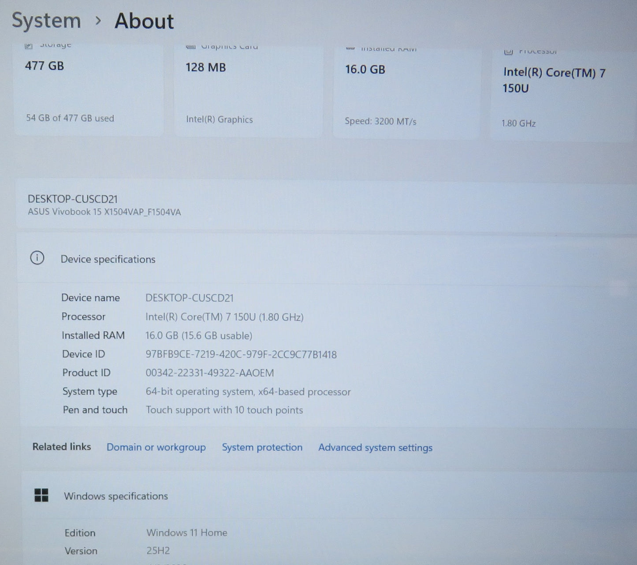Click the Processor card icon
Viewport: 637px width, 565px height.
point(508,50)
